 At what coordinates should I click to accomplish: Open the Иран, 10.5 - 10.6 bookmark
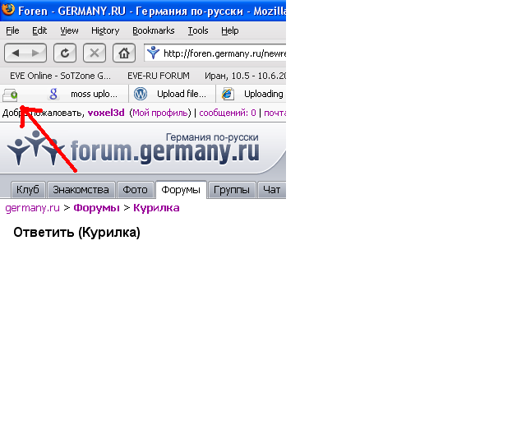coord(245,76)
